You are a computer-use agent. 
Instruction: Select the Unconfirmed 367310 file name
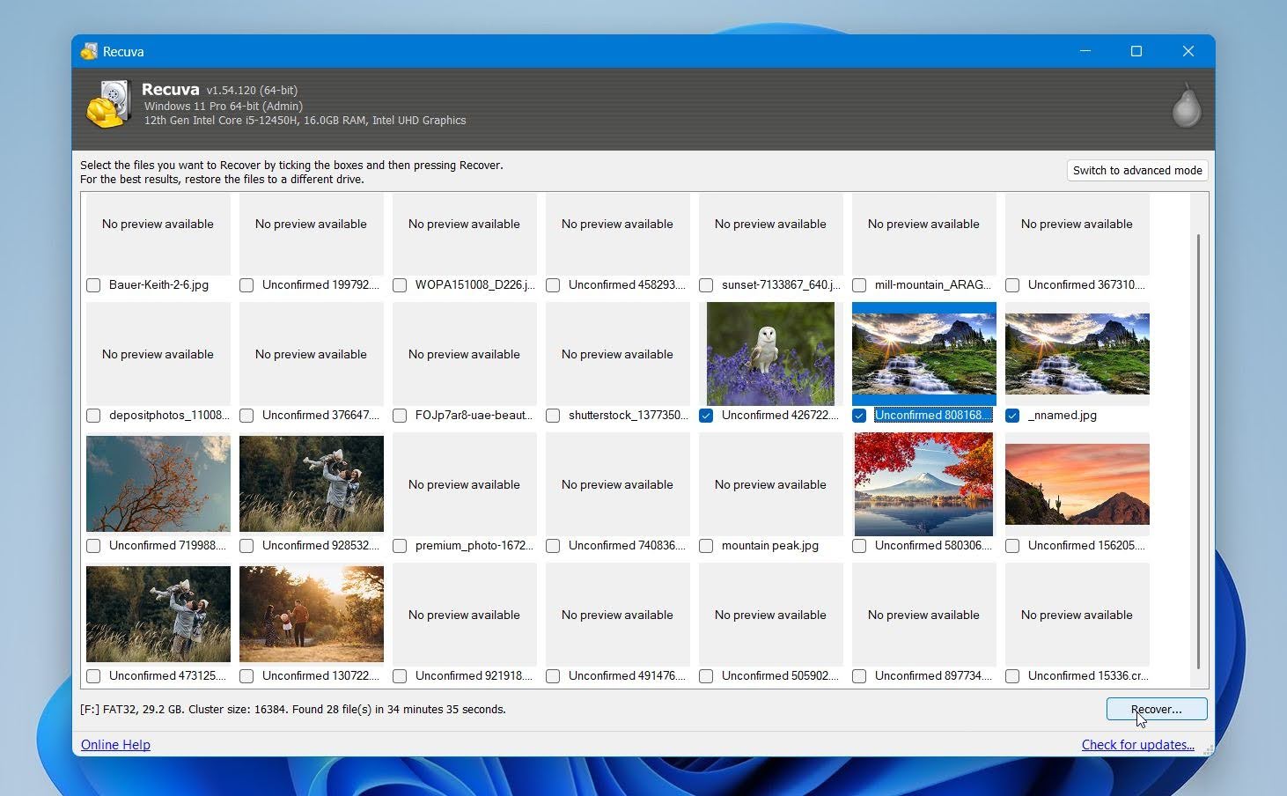[1086, 285]
